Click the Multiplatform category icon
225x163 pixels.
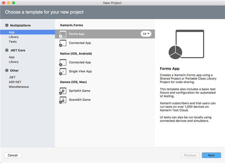7,25
